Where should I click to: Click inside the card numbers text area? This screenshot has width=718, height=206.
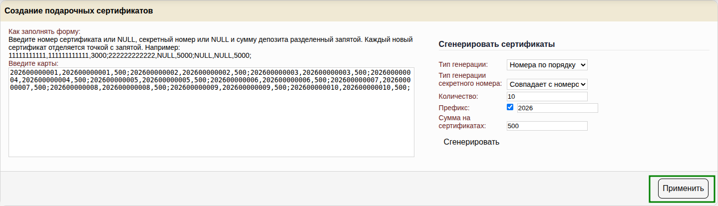(x=211, y=125)
